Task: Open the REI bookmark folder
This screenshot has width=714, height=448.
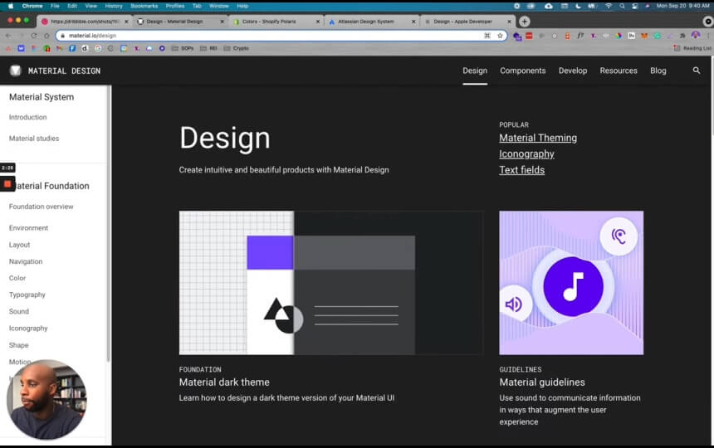Action: (x=208, y=48)
